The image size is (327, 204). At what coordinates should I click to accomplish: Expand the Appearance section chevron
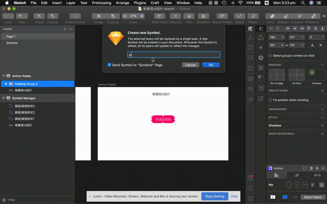[322, 109]
